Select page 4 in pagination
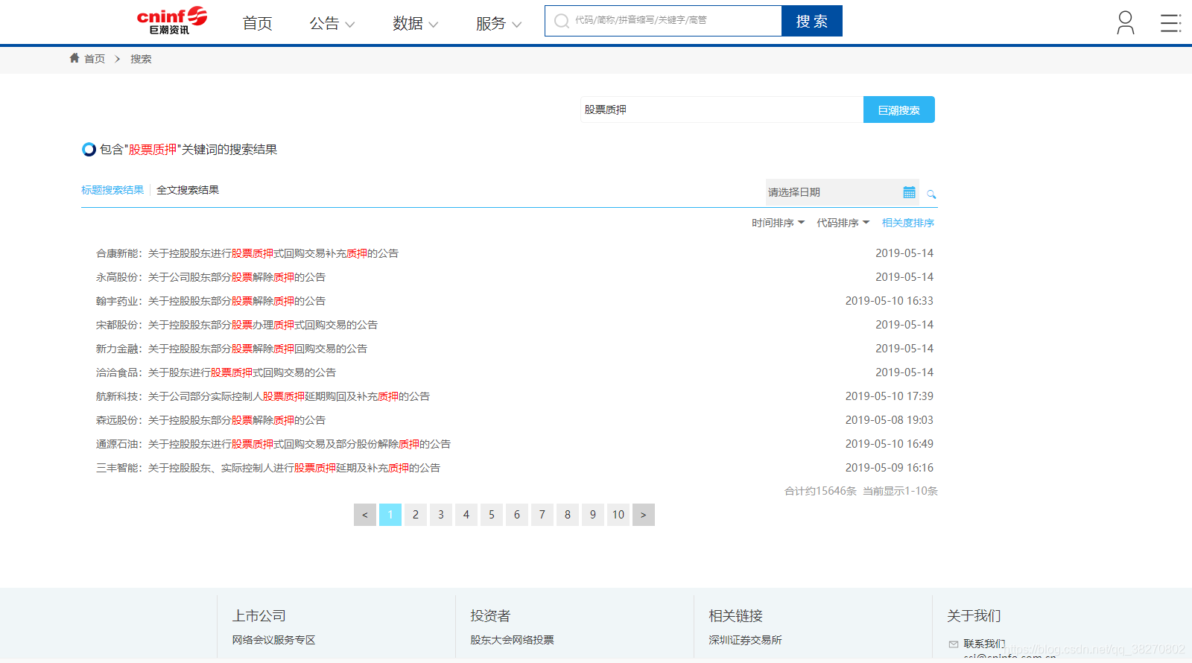Screen dimensions: 1192x663 pos(466,515)
